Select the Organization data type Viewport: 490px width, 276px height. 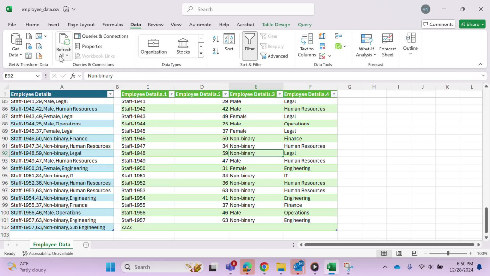pyautogui.click(x=153, y=46)
